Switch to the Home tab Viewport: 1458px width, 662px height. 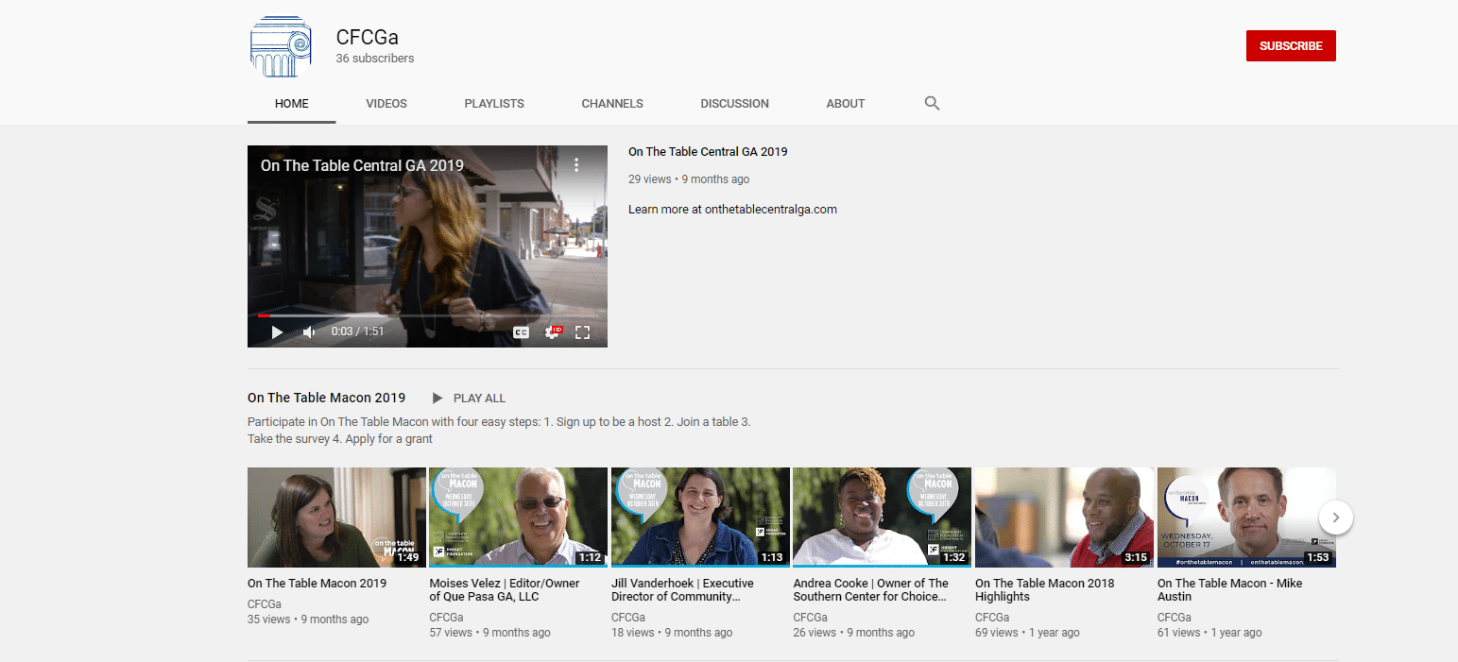pyautogui.click(x=292, y=104)
